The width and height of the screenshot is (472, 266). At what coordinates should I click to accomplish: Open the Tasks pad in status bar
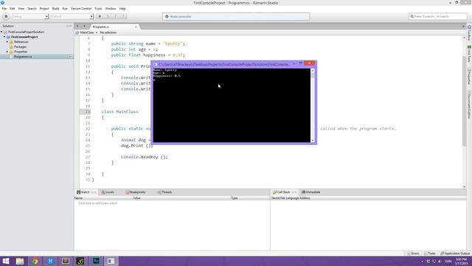[429, 253]
